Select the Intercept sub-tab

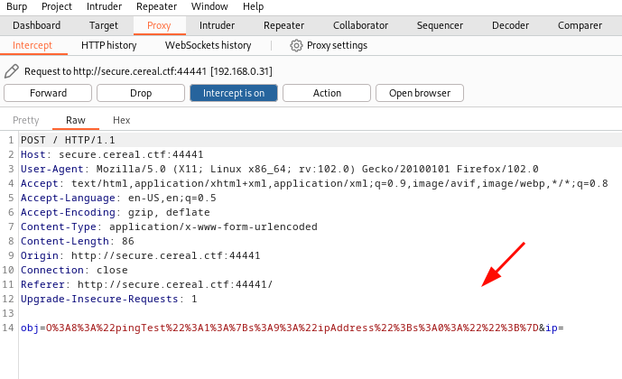32,46
